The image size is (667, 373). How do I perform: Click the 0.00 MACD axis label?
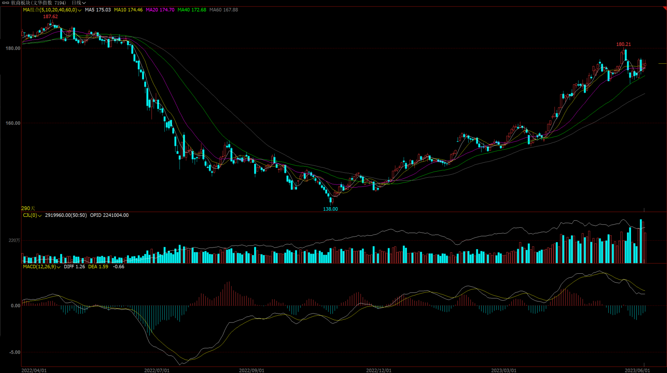pos(15,306)
